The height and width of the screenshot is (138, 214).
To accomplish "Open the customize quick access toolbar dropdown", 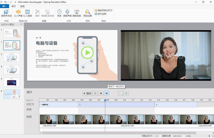I will click(15, 2).
